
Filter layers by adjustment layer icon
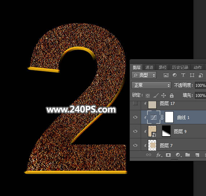[x=175, y=75]
